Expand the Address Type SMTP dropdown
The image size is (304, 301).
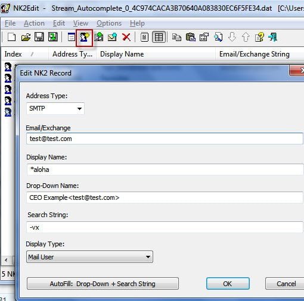(55, 108)
